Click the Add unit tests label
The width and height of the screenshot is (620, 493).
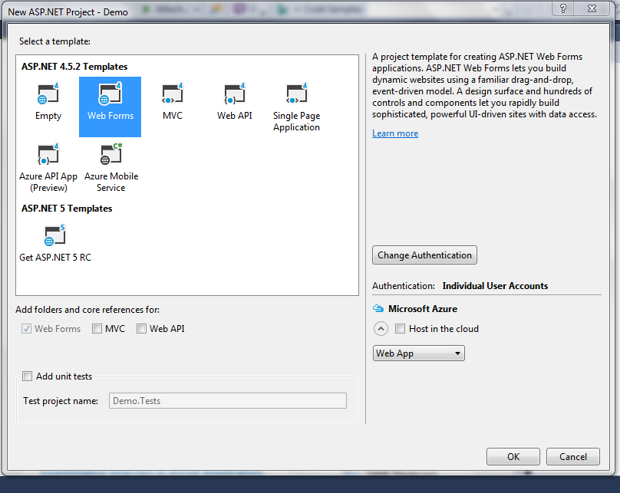(x=64, y=376)
